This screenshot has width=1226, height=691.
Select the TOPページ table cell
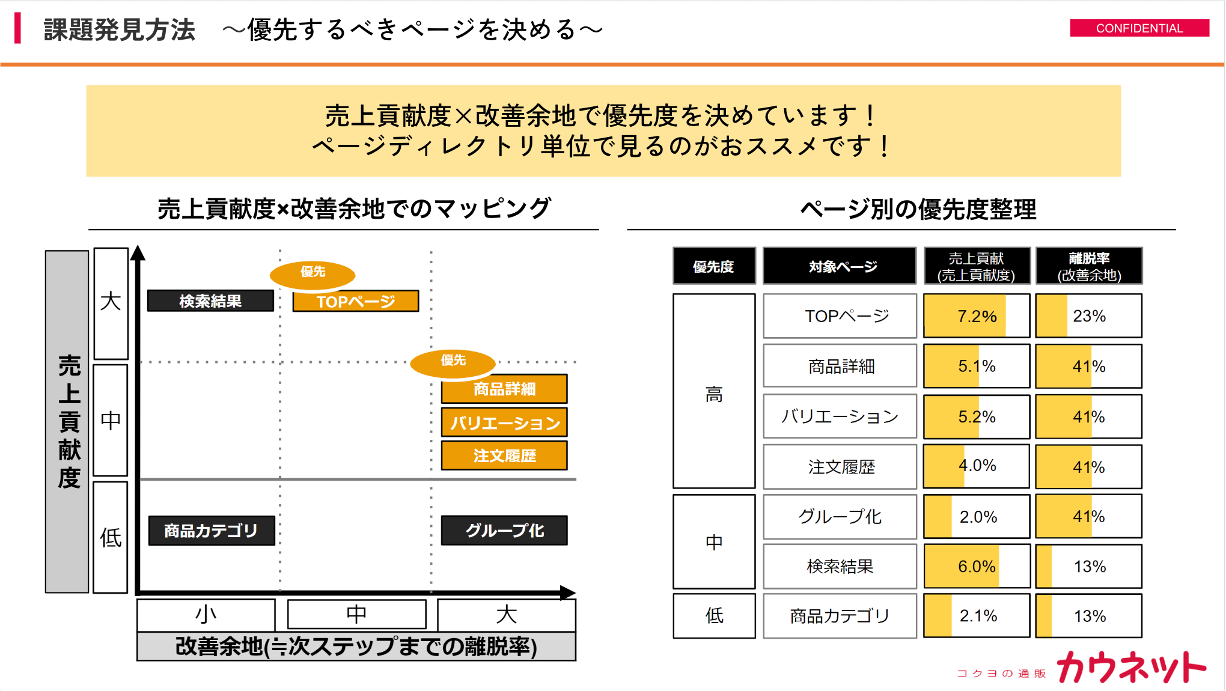(840, 316)
